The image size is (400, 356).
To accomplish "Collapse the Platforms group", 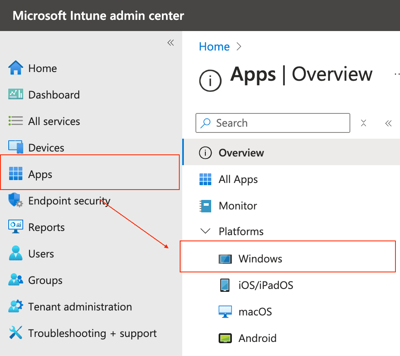I will click(x=205, y=231).
